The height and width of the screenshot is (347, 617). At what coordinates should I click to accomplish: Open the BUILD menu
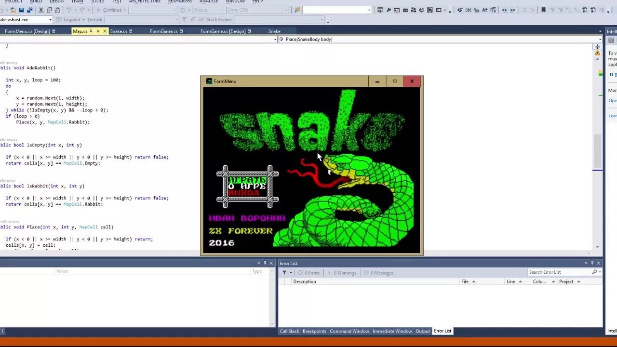click(x=36, y=1)
